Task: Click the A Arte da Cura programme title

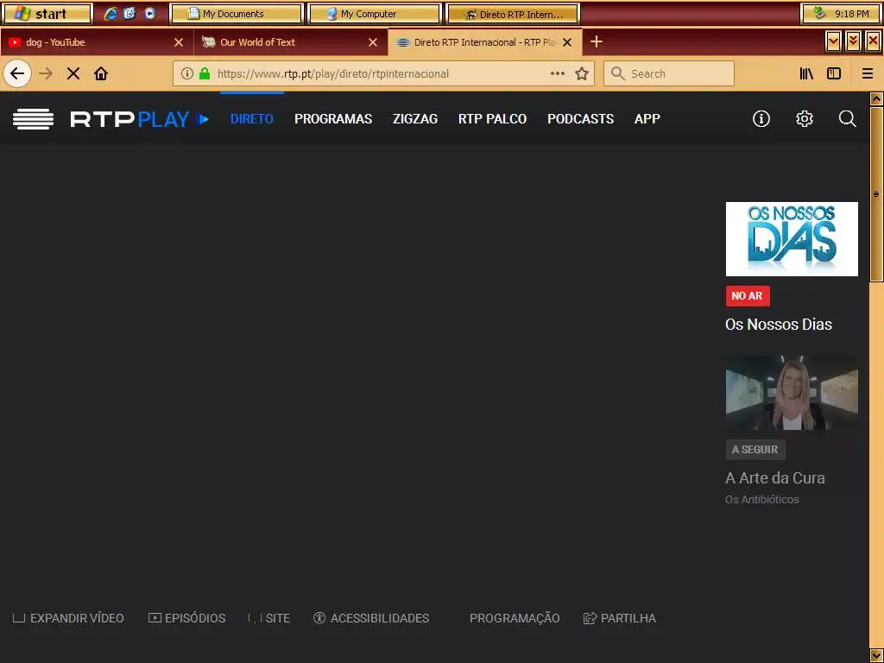Action: pyautogui.click(x=774, y=478)
